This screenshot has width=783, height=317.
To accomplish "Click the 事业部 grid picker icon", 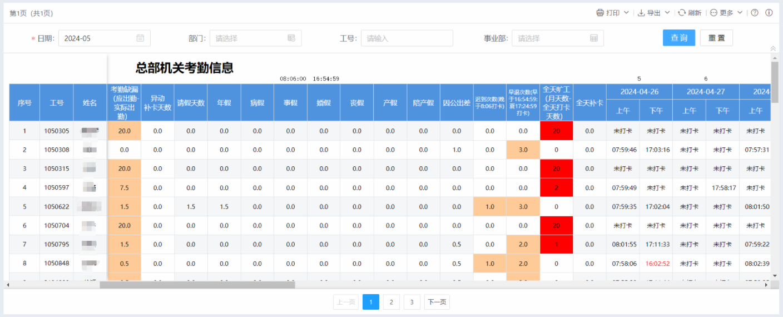I will (594, 38).
